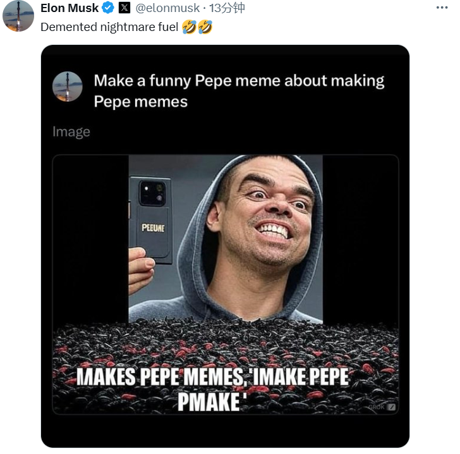This screenshot has width=460, height=454.
Task: Click the blue verified checkmark badge
Action: point(108,8)
